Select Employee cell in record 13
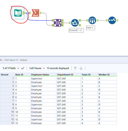Screen dimensions: 128x131 coord(44,123)
